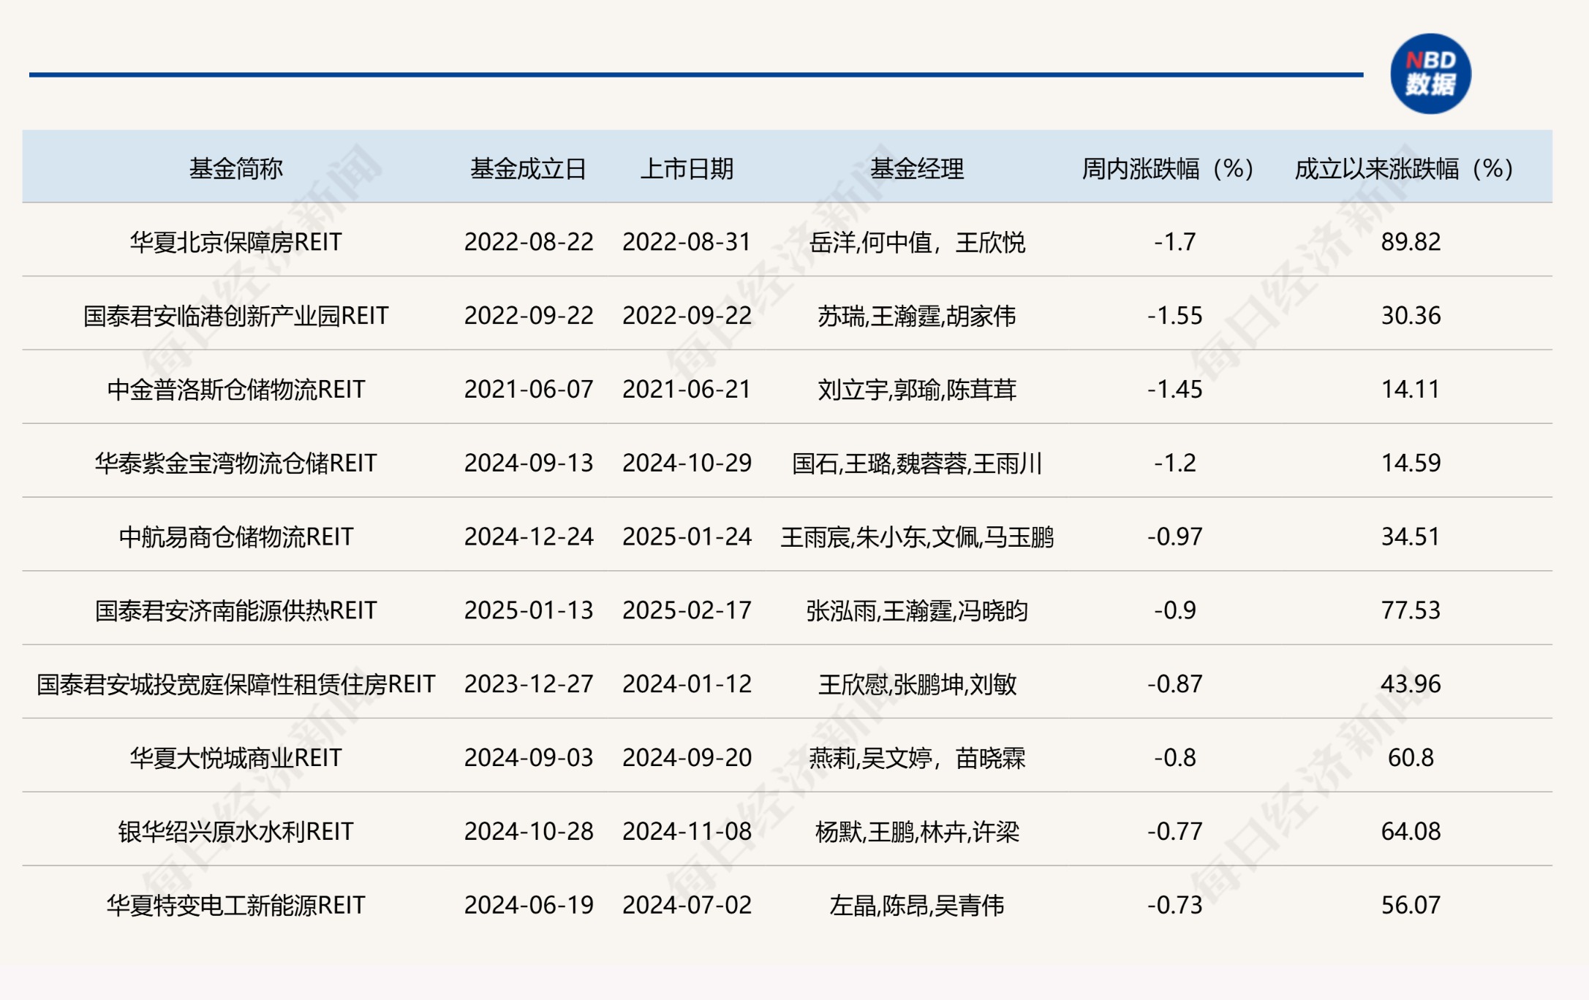Open 国泰君安临港创新产业园REIT fund entry
Image resolution: width=1589 pixels, height=1000 pixels.
coord(234,317)
